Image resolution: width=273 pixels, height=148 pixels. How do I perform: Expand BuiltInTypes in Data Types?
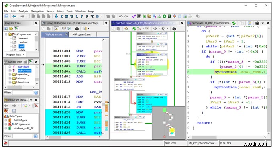(6, 120)
